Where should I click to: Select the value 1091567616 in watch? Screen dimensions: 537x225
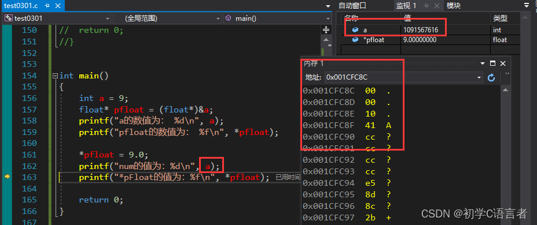tap(421, 30)
